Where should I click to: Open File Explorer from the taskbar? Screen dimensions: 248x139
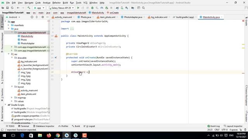[40, 136]
